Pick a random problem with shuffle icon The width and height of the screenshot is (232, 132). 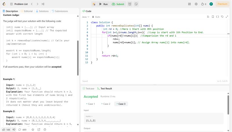click(43, 4)
